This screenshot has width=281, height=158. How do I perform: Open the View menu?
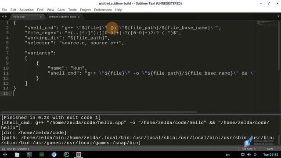point(50,10)
